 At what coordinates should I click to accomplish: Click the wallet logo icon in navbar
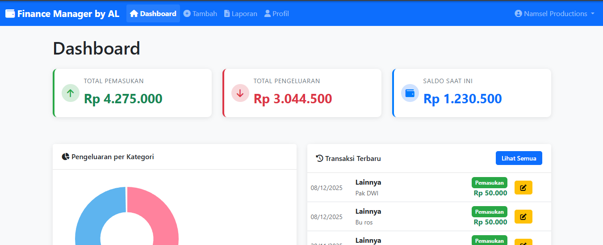(10, 13)
